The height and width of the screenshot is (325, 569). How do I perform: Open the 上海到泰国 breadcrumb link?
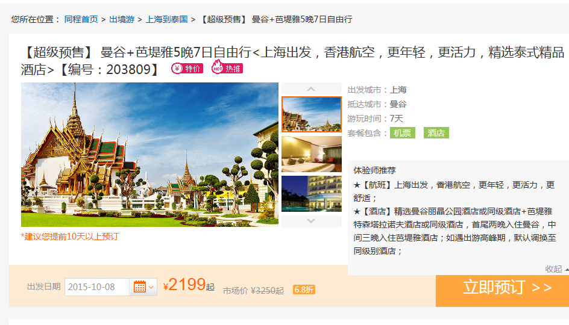coord(166,19)
